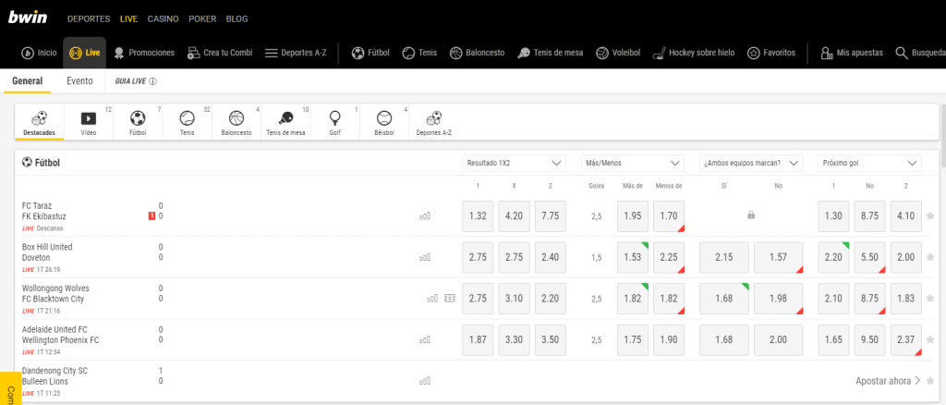Select the Destacados sport filter

[39, 123]
